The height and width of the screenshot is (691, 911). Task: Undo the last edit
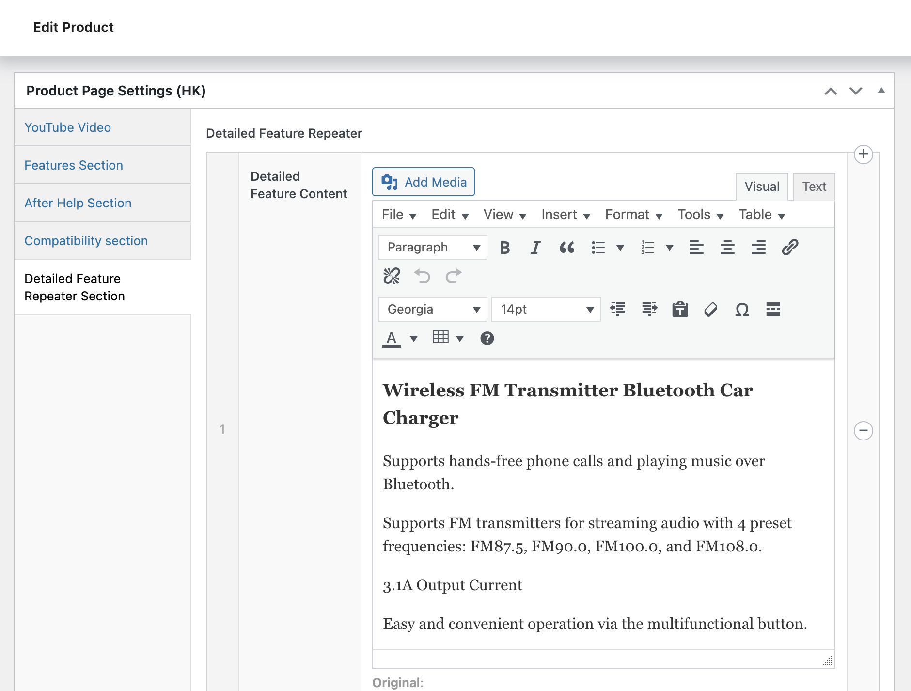pyautogui.click(x=422, y=276)
